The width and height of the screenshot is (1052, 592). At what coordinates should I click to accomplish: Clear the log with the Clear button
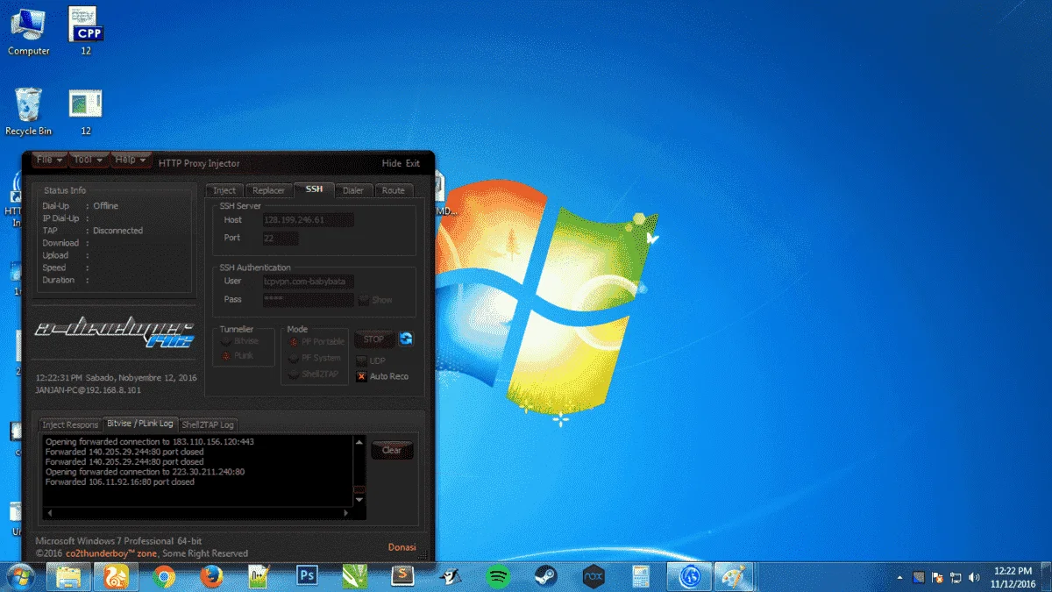(392, 450)
